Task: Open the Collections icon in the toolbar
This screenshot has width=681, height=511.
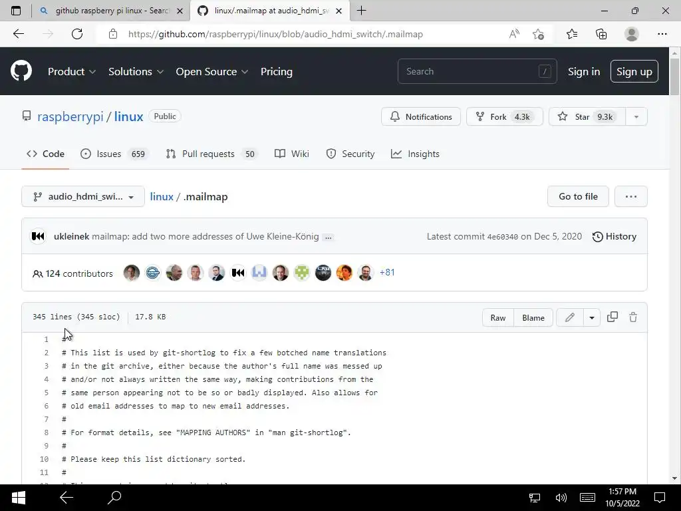Action: [601, 34]
